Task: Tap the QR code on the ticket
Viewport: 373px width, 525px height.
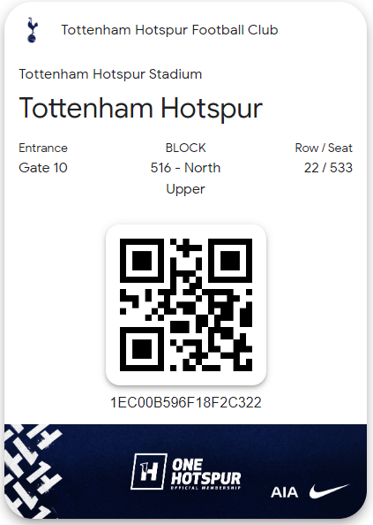Action: (x=186, y=305)
